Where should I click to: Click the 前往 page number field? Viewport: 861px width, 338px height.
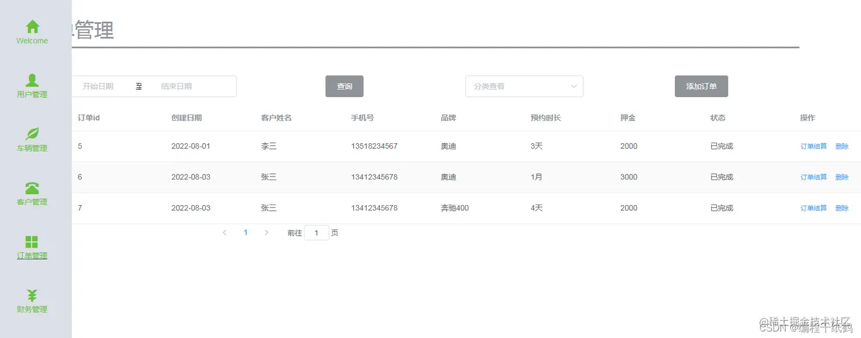coord(317,233)
